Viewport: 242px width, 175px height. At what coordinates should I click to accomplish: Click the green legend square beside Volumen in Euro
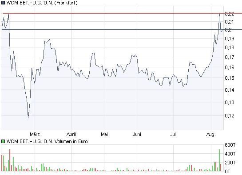[3, 141]
